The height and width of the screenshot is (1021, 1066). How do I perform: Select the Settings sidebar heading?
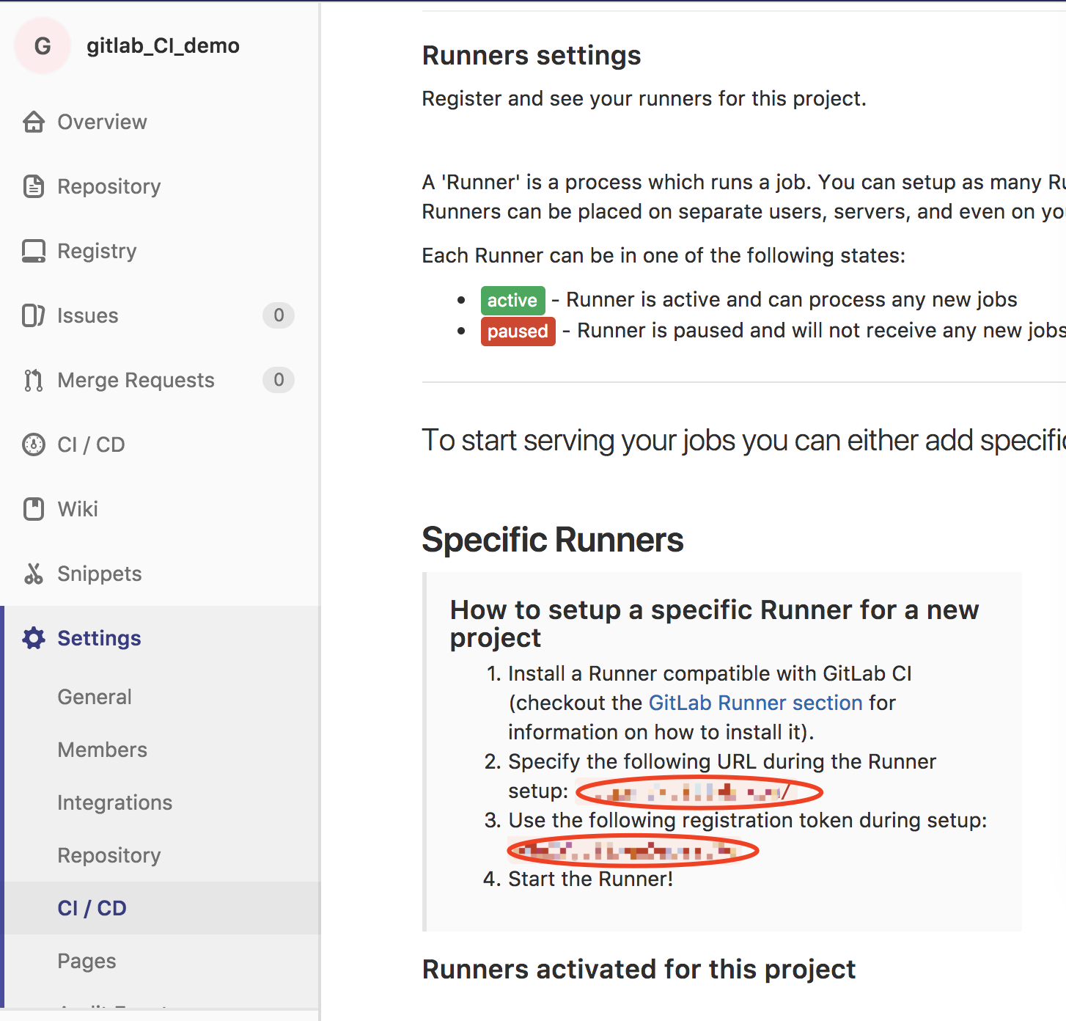pyautogui.click(x=99, y=639)
